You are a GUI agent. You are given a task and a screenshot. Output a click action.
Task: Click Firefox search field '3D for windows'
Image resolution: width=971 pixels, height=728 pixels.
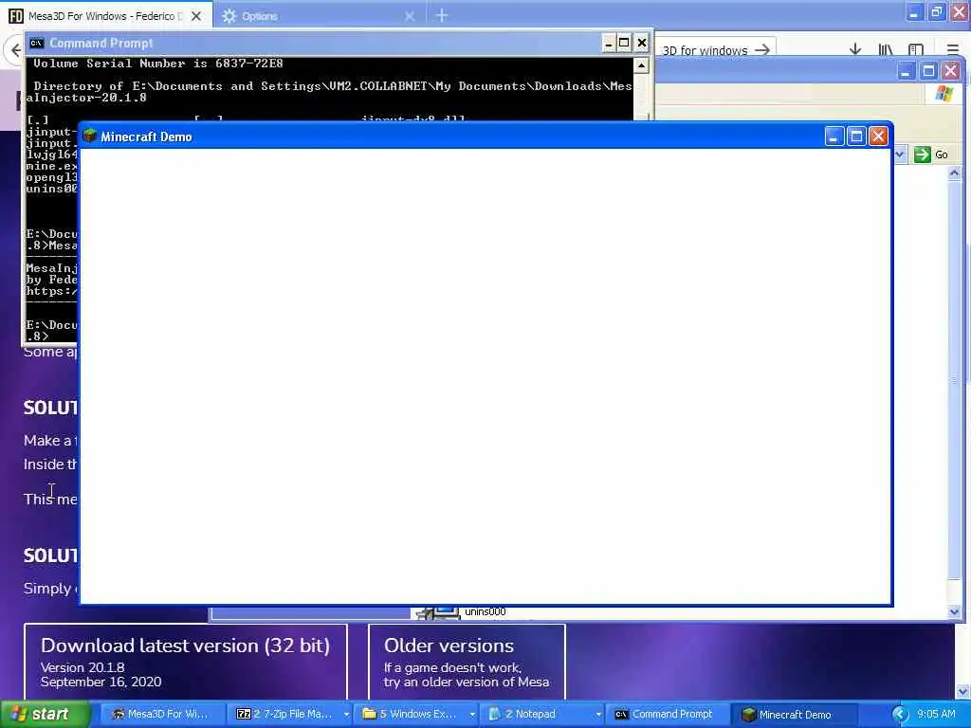[x=705, y=50]
